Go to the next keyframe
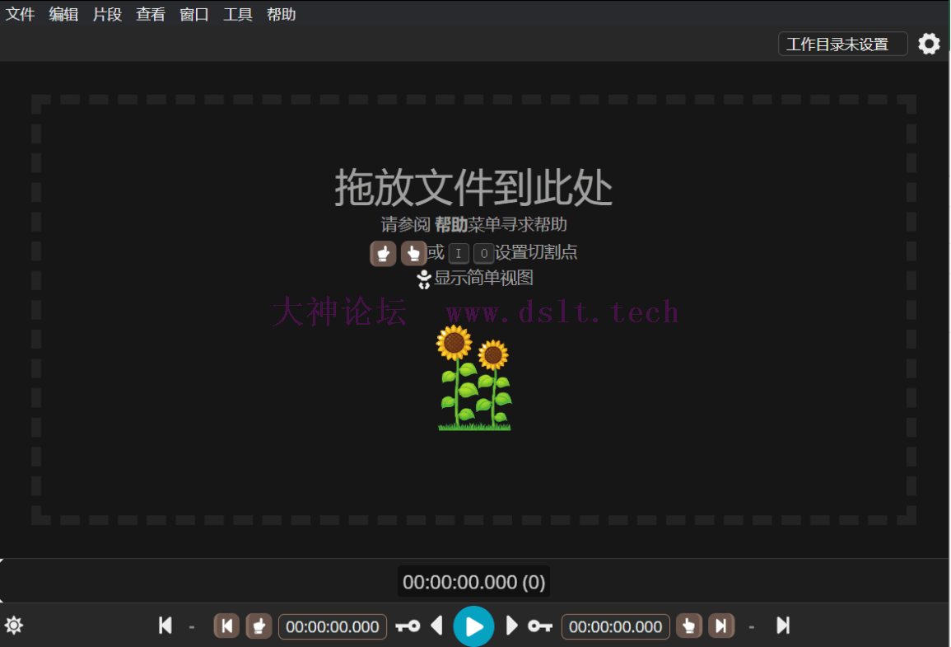The height and width of the screenshot is (647, 951). pyautogui.click(x=539, y=626)
